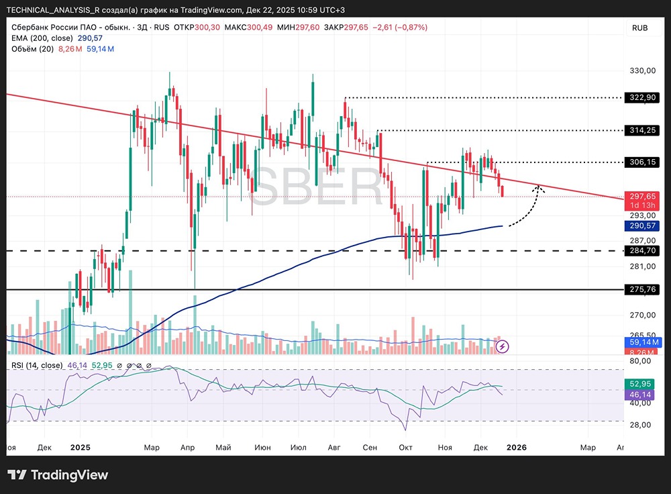The width and height of the screenshot is (671, 494).
Task: Click the blue EMA price label 290,57
Action: point(642,226)
